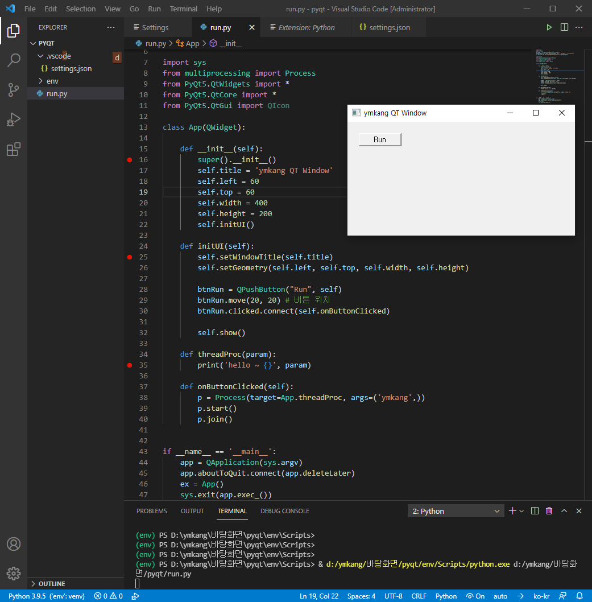The image size is (592, 602).
Task: Change Python language mode in status bar
Action: click(446, 596)
